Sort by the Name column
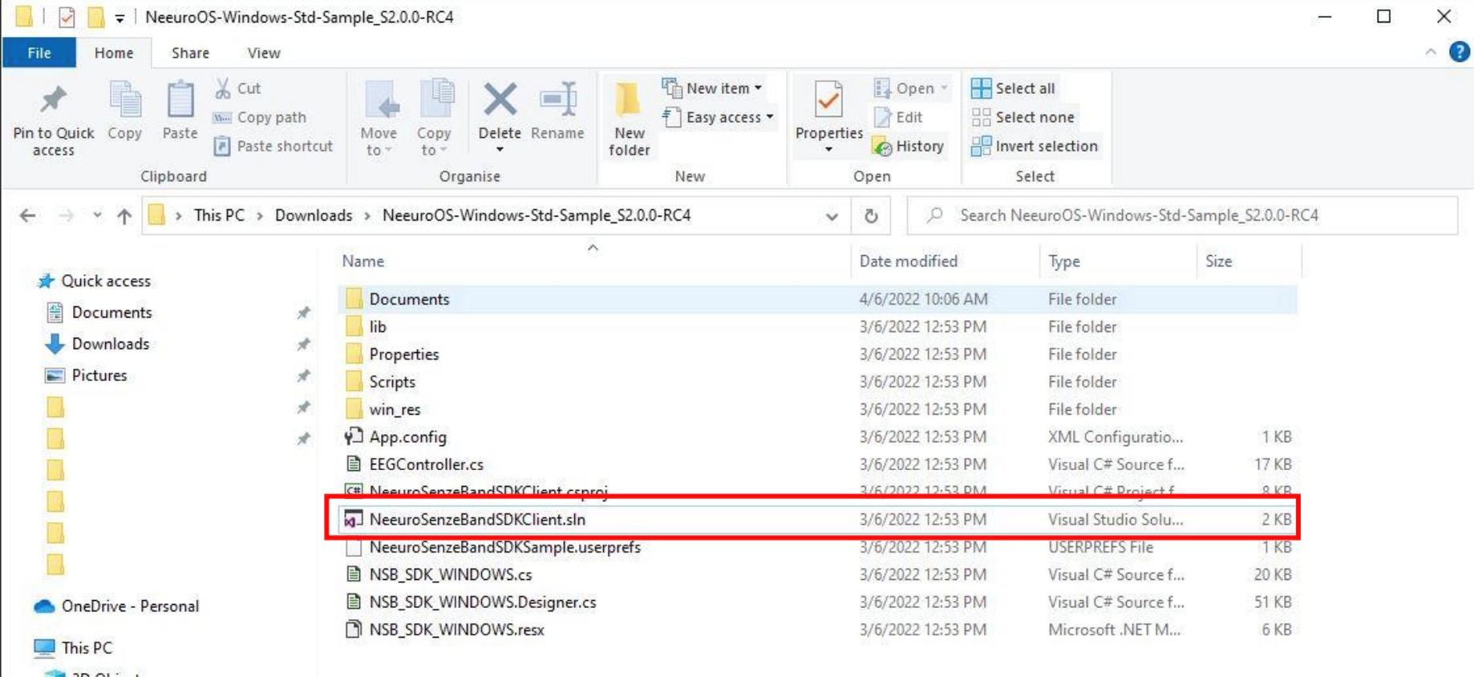This screenshot has width=1474, height=677. (362, 261)
